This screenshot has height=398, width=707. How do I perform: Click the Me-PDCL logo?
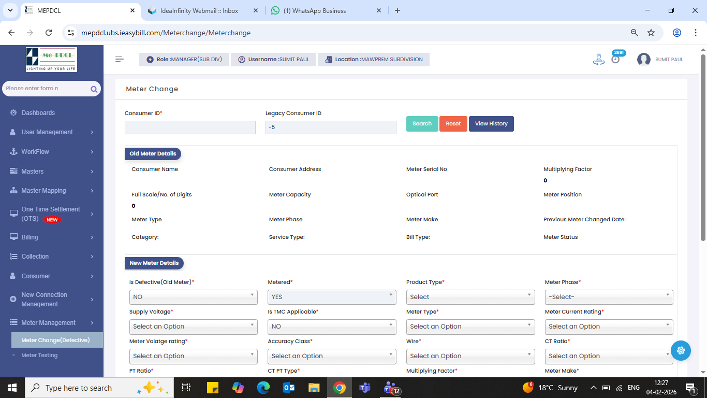click(51, 60)
